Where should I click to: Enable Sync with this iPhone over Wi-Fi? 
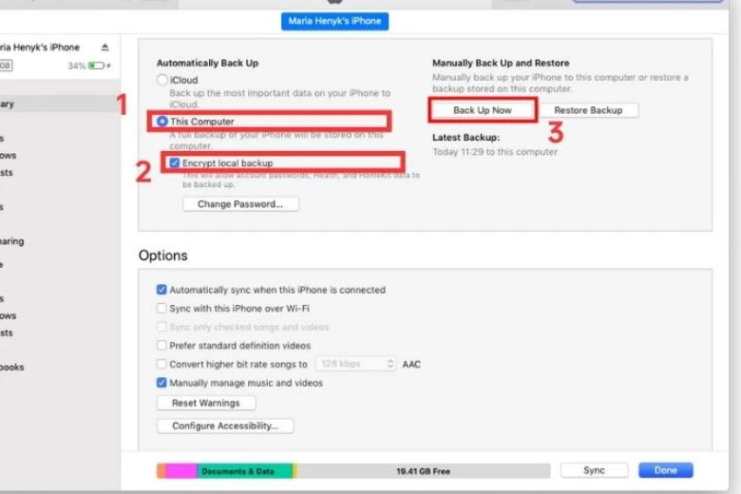161,309
